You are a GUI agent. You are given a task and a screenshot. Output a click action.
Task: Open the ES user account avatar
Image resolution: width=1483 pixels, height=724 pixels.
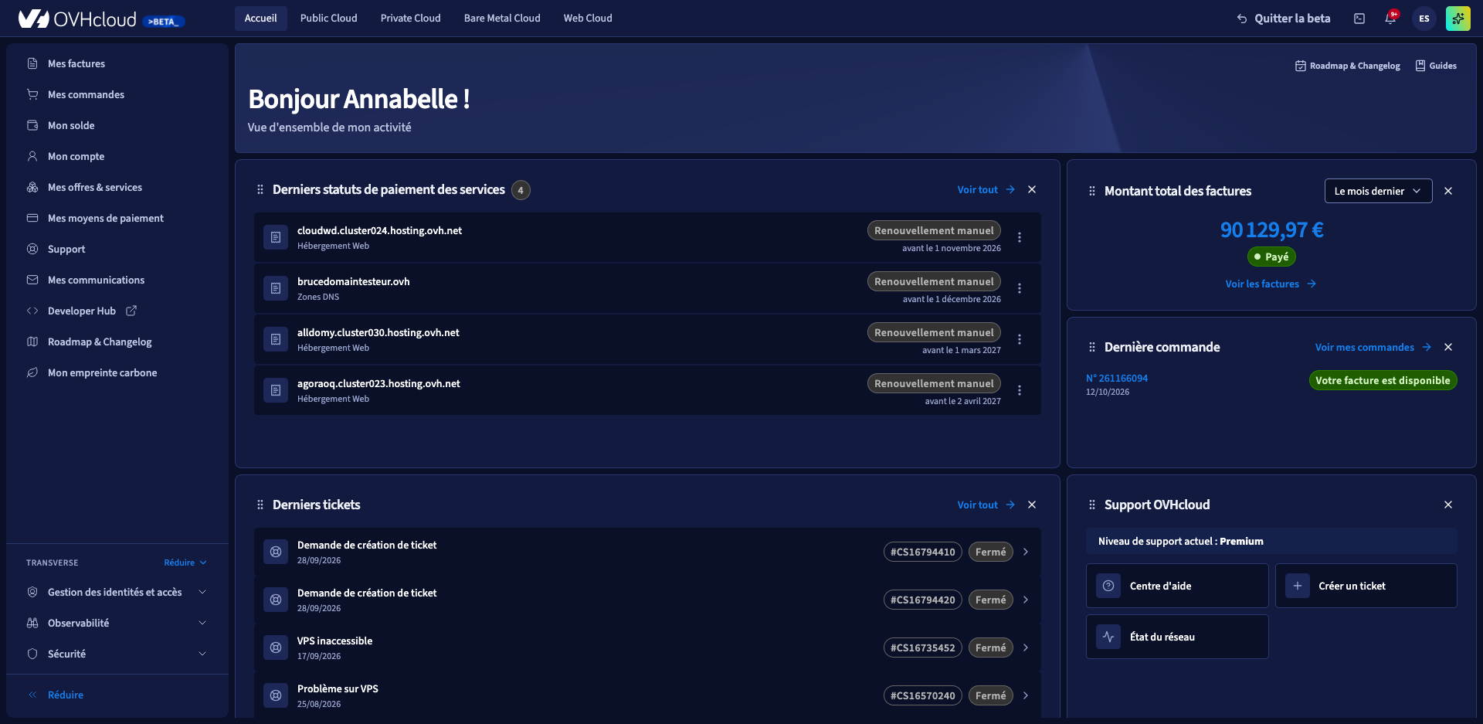click(1424, 19)
